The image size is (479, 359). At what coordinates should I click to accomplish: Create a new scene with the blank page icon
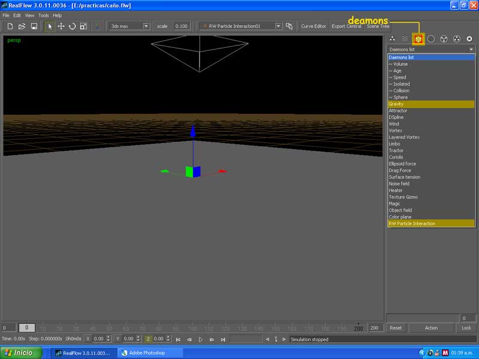pyautogui.click(x=10, y=26)
